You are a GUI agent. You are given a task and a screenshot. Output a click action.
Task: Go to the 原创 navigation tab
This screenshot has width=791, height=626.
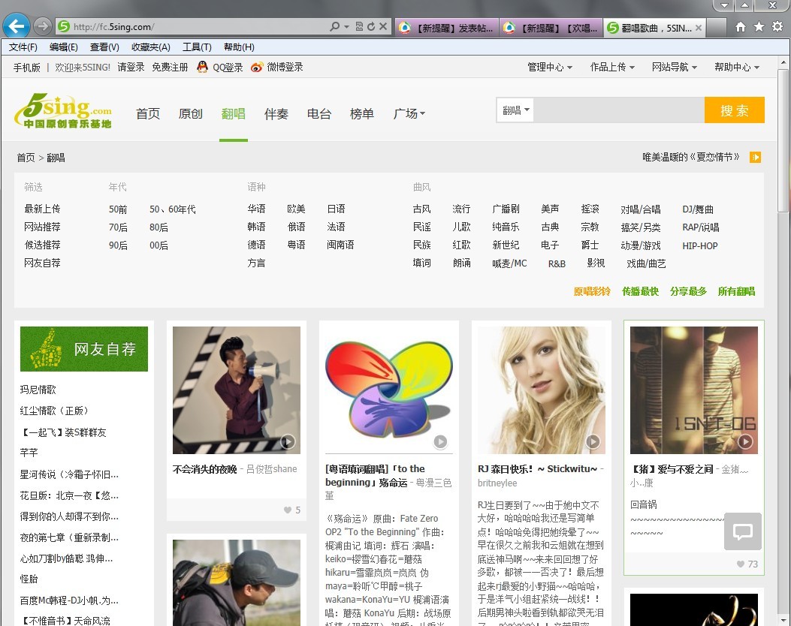191,114
